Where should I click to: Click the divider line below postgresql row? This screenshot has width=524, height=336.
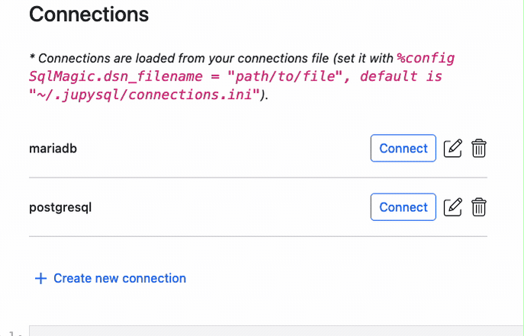[258, 236]
